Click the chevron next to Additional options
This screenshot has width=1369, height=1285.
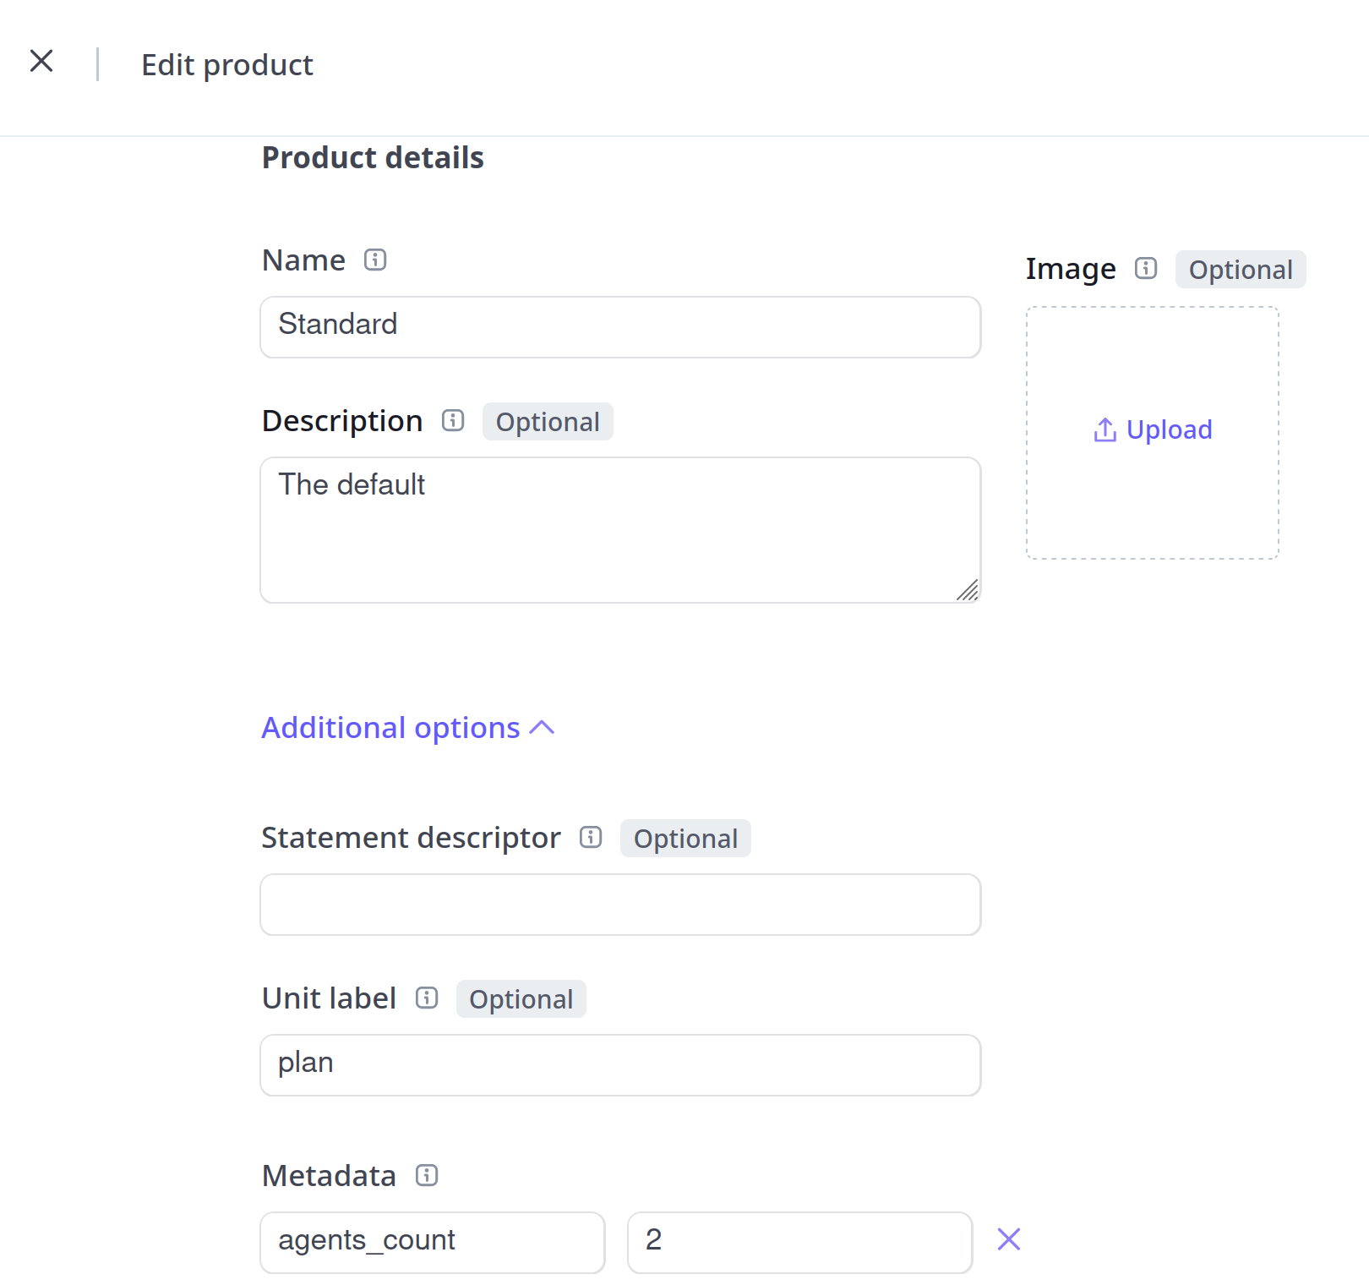pos(542,728)
